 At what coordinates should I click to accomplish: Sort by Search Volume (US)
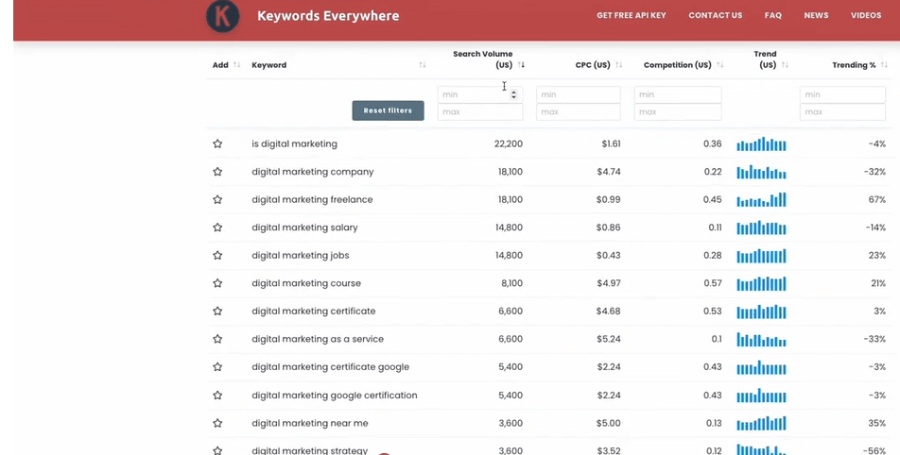[521, 65]
